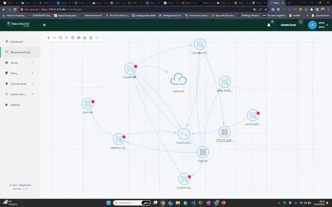Image resolution: width=332 pixels, height=207 pixels.
Task: Click the legend panel icon in graph toolbar
Action: click(91, 38)
